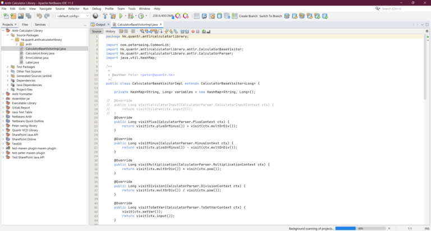Image resolution: width=431 pixels, height=231 pixels.
Task: Click the Redo toolbar icon
Action: pyautogui.click(x=47, y=16)
